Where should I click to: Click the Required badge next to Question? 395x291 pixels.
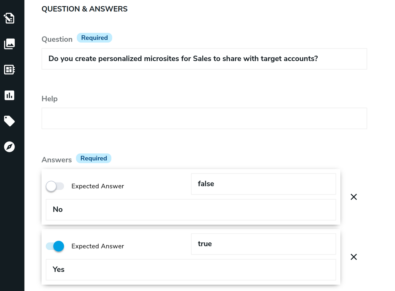[x=94, y=38]
